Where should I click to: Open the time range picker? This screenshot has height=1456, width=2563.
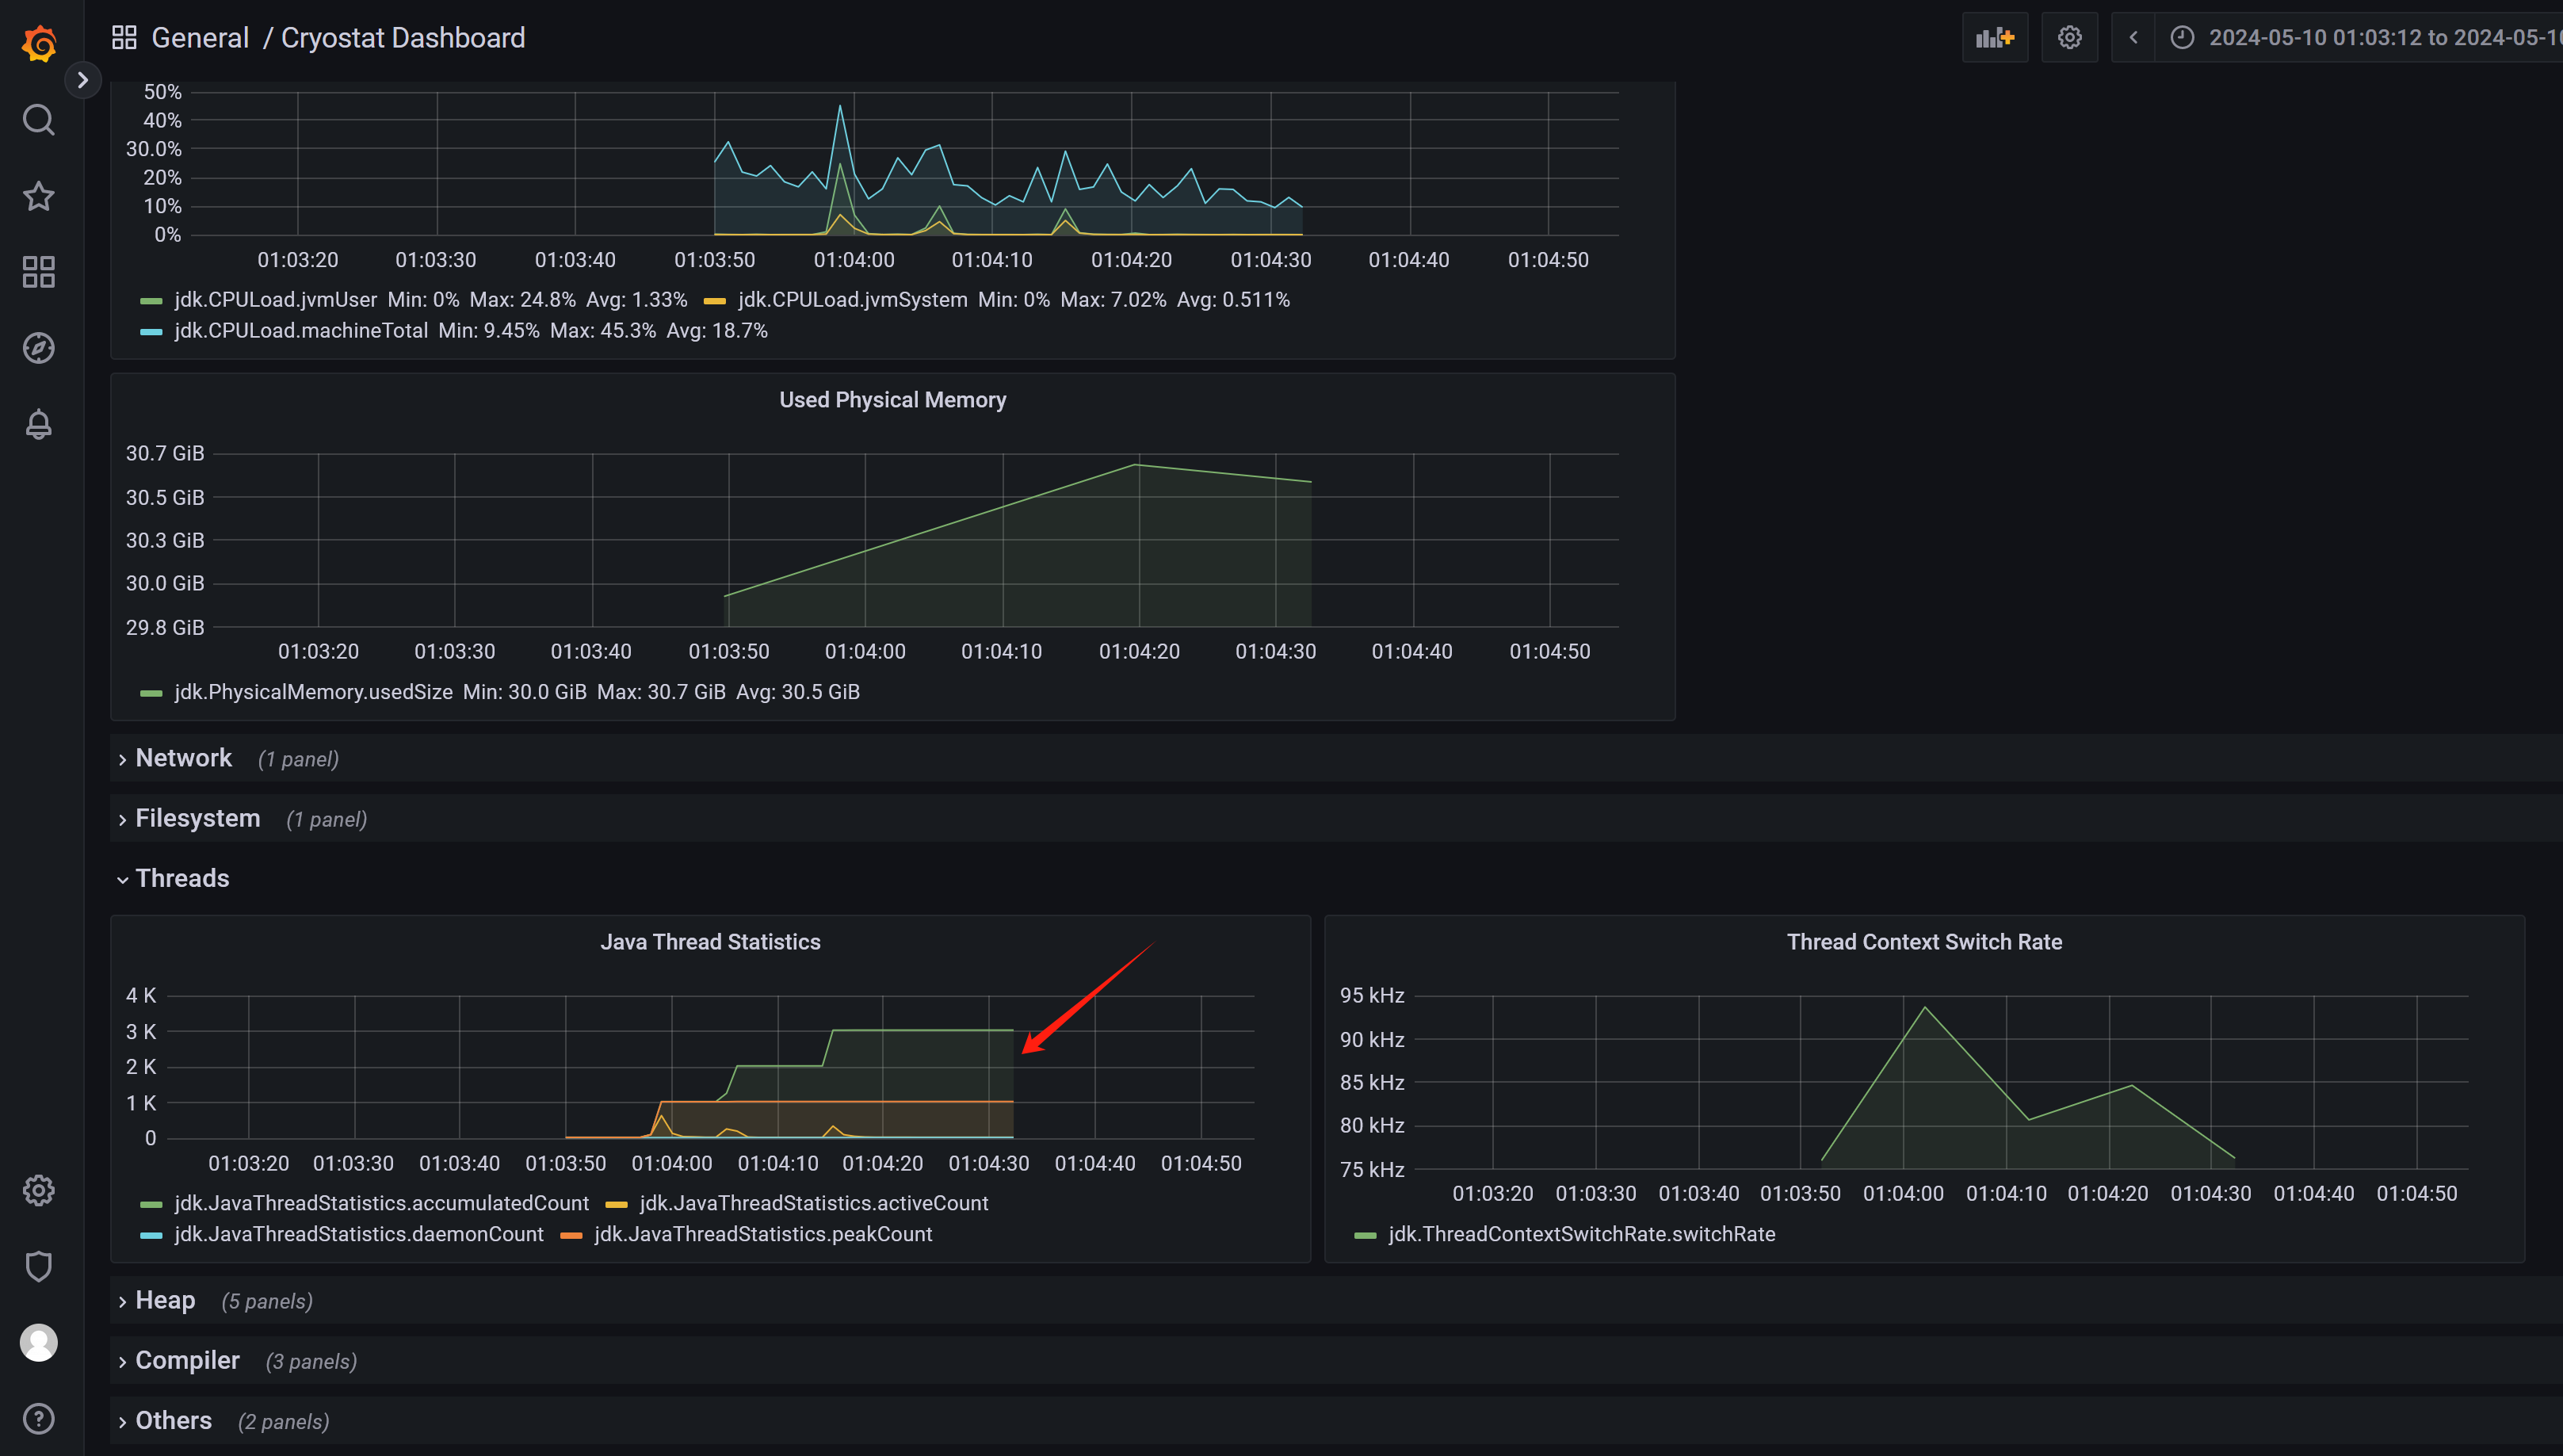pos(2379,38)
